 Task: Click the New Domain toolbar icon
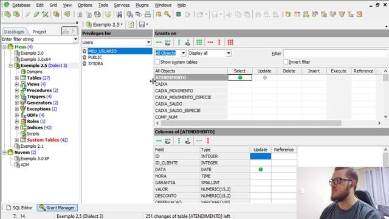point(287,14)
